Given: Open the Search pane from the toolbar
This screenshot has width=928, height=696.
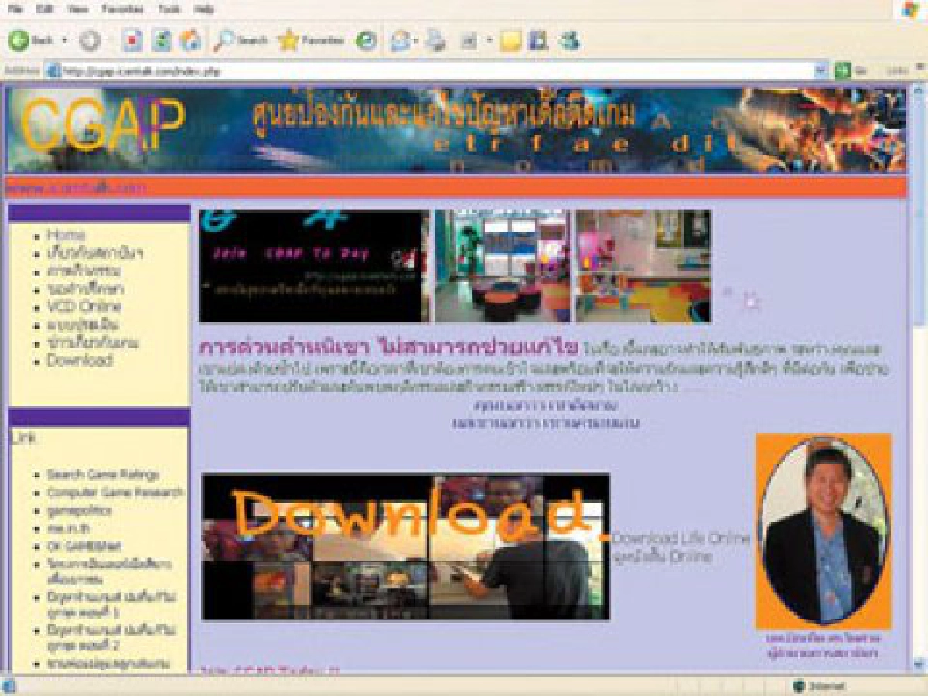Looking at the screenshot, I should point(240,41).
